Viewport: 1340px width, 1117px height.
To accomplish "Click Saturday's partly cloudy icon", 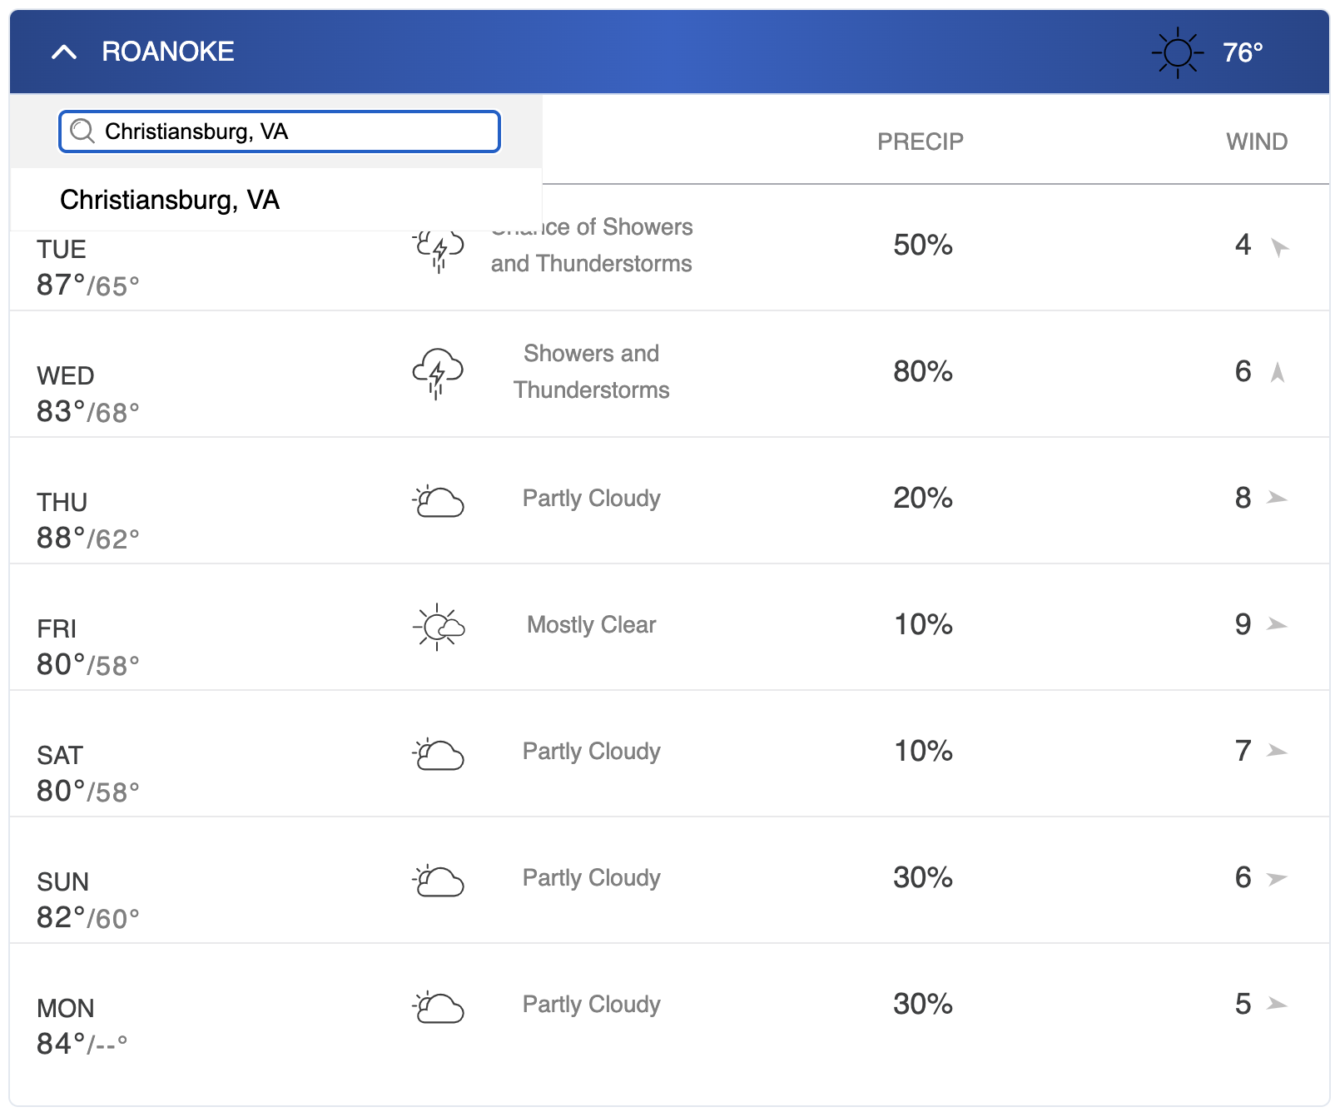I will [x=438, y=753].
